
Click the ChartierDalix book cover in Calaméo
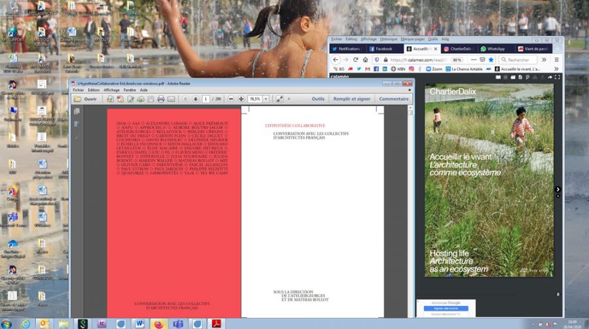[x=489, y=181]
